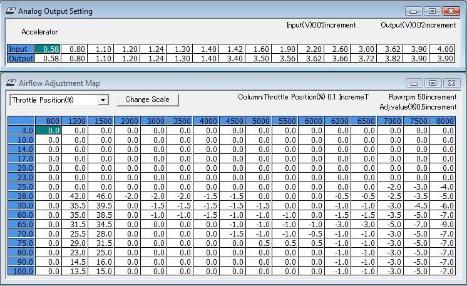Select 16.0 cell in 90.0 row

tap(101, 262)
